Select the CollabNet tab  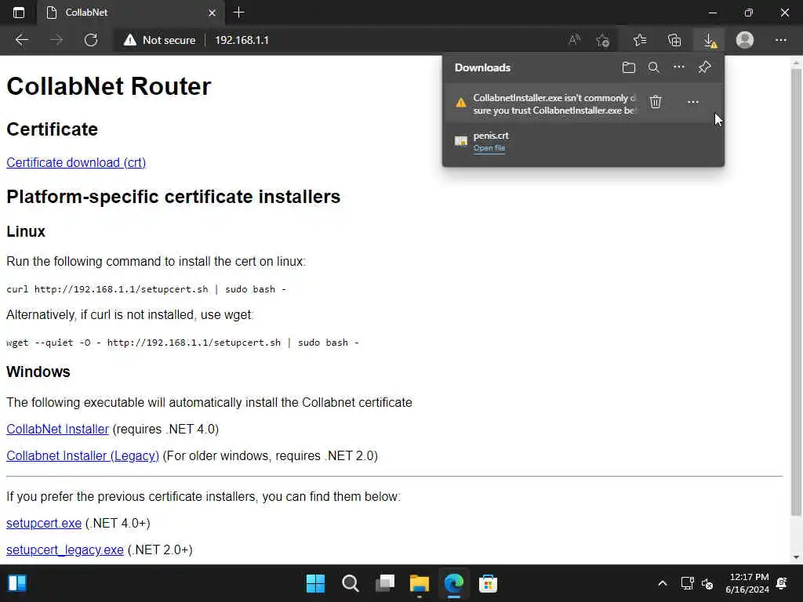click(131, 13)
